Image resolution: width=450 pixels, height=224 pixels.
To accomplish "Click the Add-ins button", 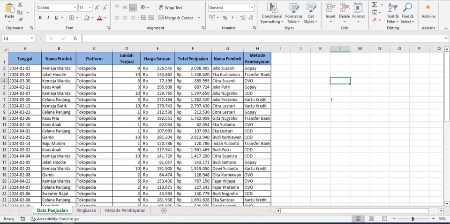I will point(428,11).
